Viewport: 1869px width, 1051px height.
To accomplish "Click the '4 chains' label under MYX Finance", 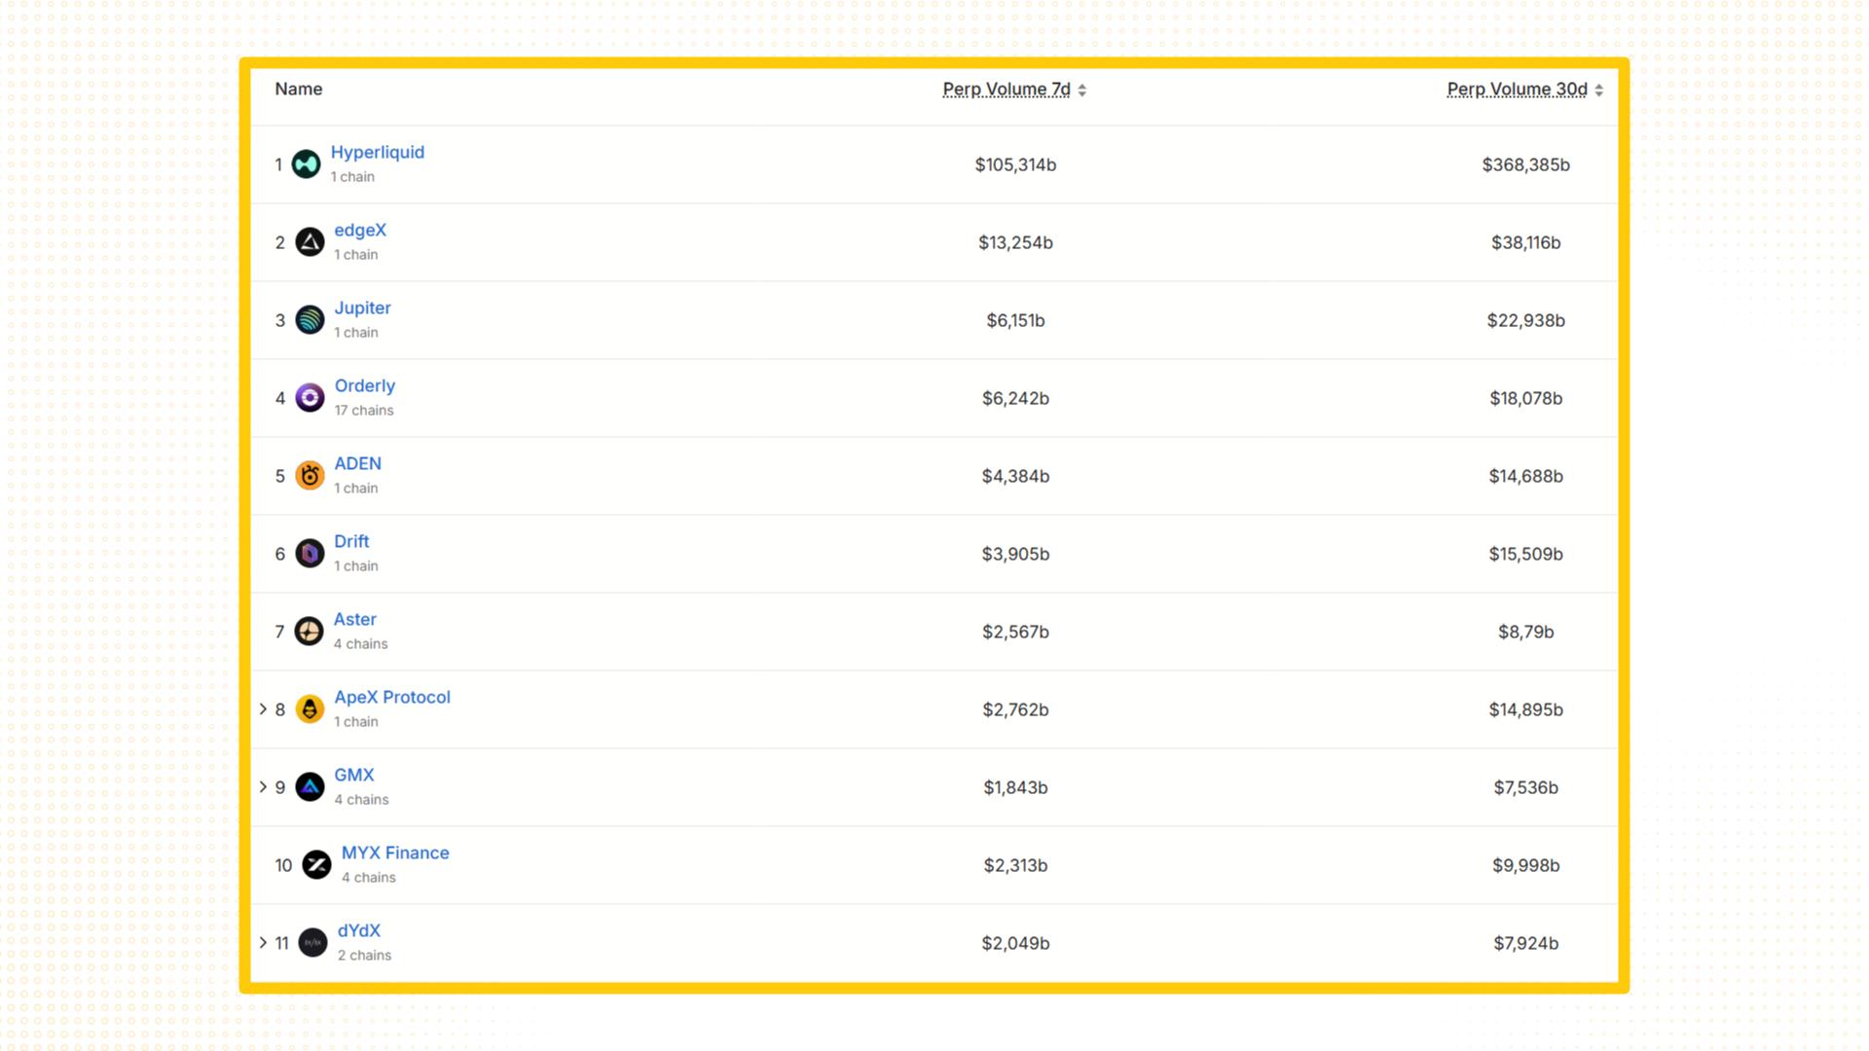I will [x=368, y=878].
